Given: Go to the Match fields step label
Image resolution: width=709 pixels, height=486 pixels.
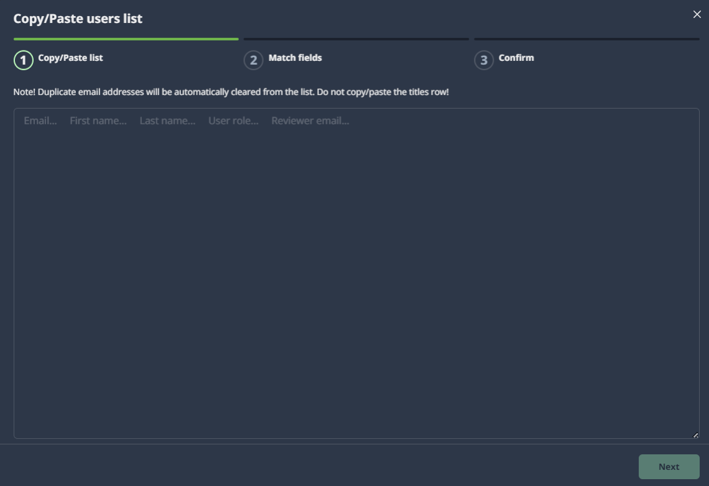Looking at the screenshot, I should click(295, 58).
